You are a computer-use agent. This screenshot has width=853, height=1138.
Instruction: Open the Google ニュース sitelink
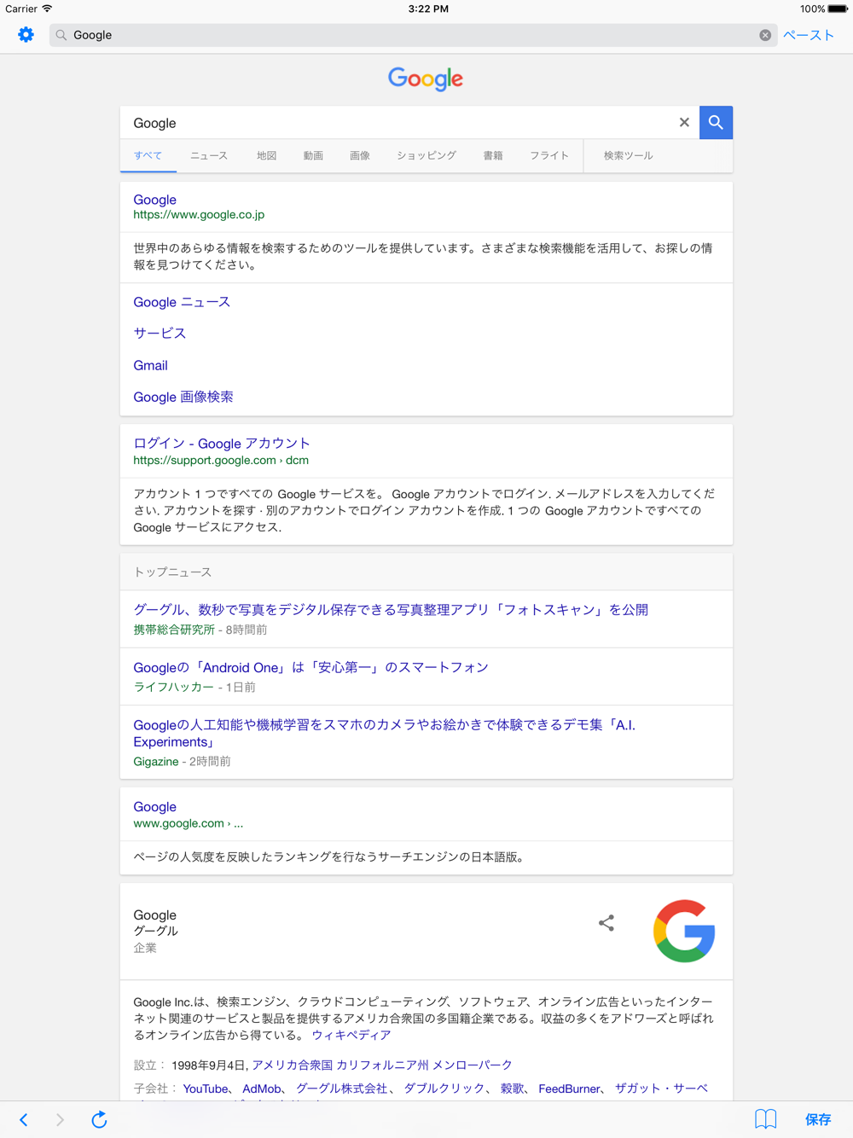coord(182,302)
